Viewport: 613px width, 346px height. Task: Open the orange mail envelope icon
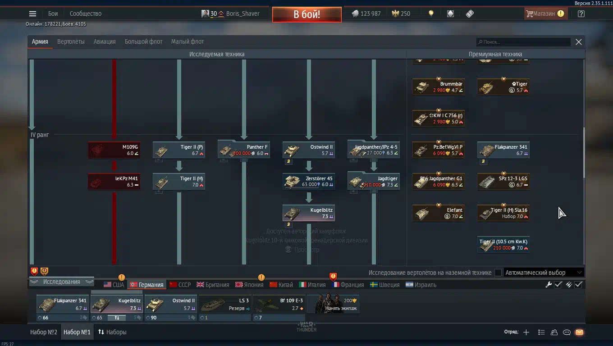click(x=579, y=332)
